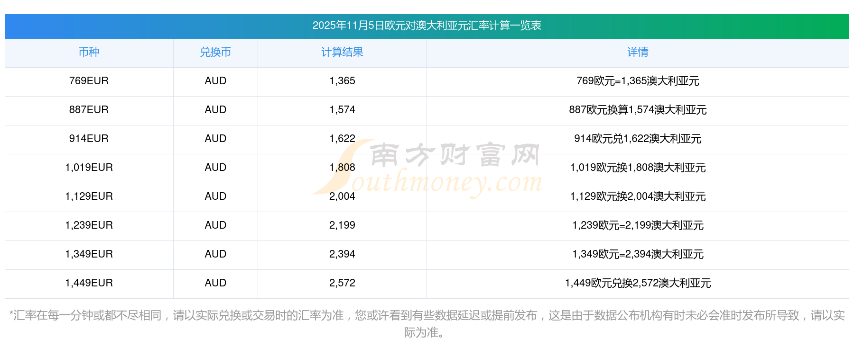Click the result value 1,365

point(342,81)
